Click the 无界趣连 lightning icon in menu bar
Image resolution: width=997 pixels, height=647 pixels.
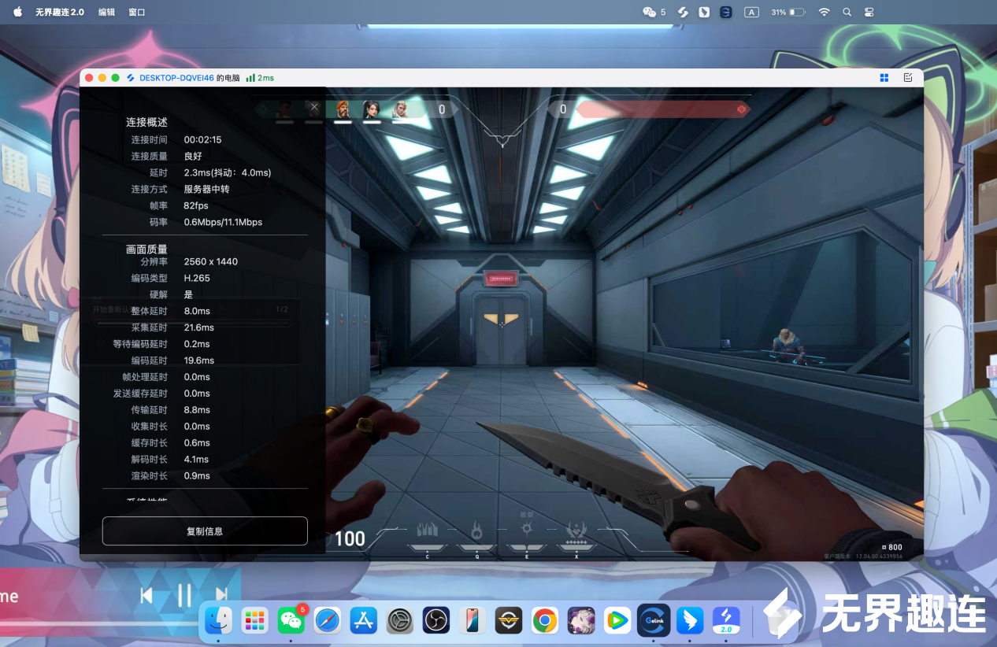(x=683, y=12)
